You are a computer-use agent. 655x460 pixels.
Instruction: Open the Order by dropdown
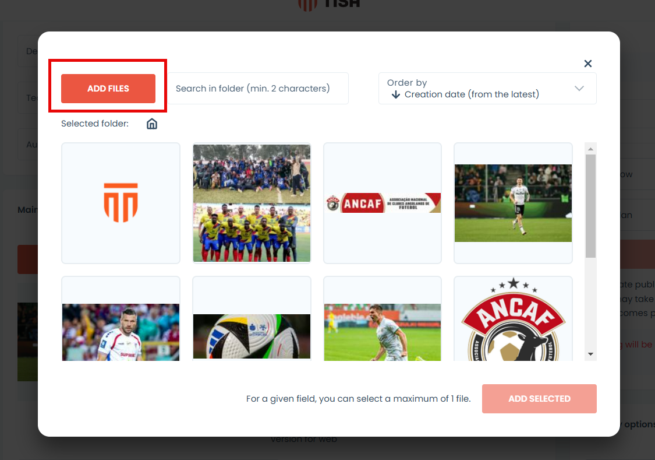[487, 88]
